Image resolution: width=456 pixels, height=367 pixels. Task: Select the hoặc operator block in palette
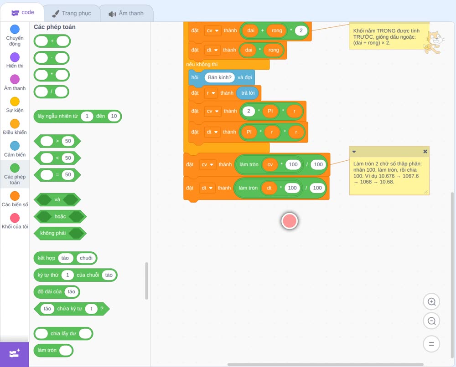tap(60, 216)
